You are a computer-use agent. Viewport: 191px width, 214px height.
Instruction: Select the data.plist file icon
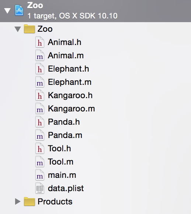[40, 188]
